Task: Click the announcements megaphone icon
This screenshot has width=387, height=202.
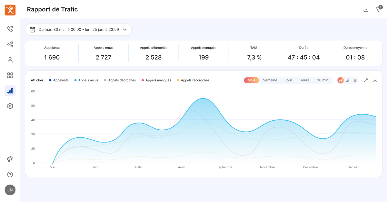Action: [x=10, y=159]
